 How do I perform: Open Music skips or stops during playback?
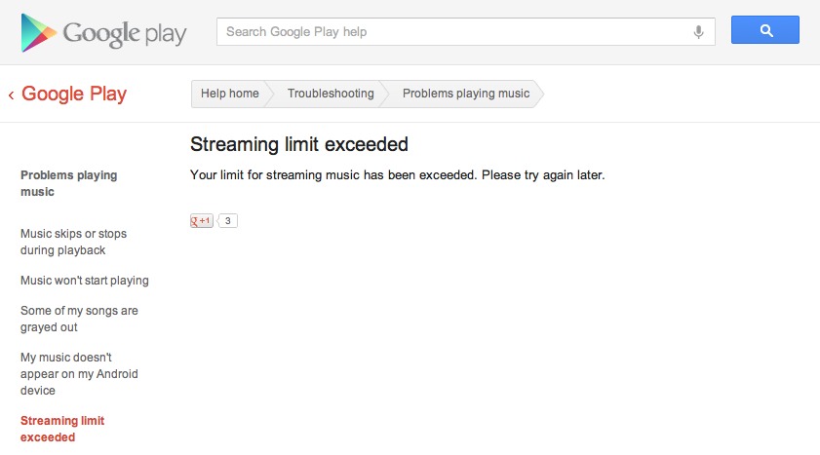pyautogui.click(x=73, y=242)
